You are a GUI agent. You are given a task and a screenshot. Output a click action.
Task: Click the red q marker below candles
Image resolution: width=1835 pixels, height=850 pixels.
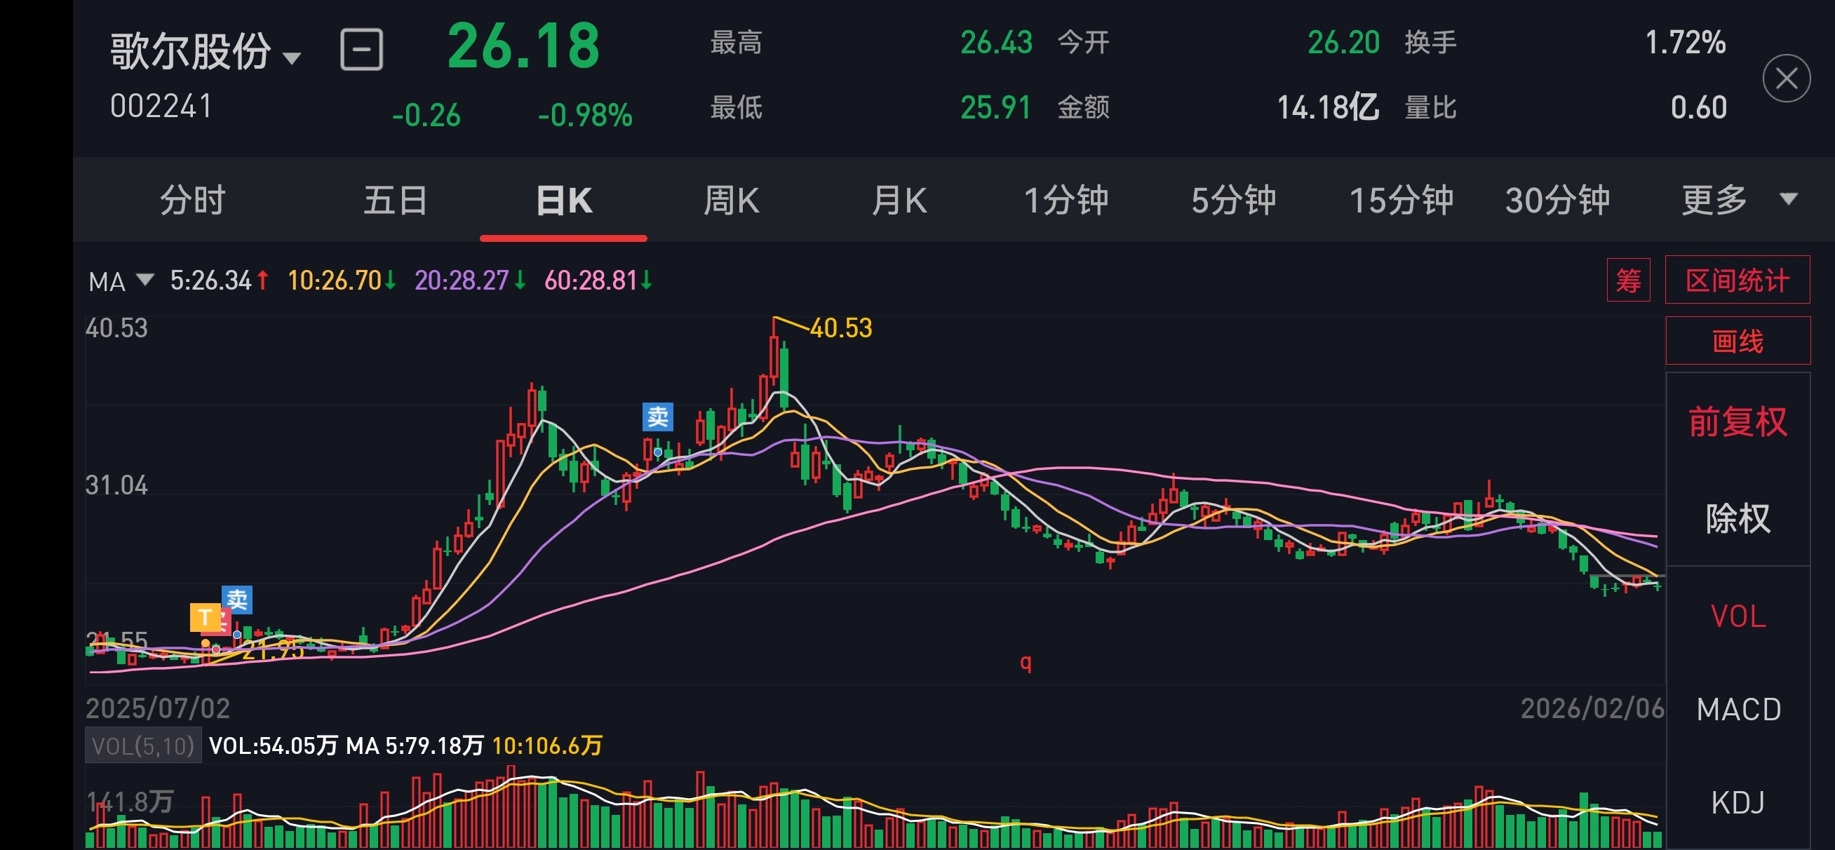tap(1025, 662)
